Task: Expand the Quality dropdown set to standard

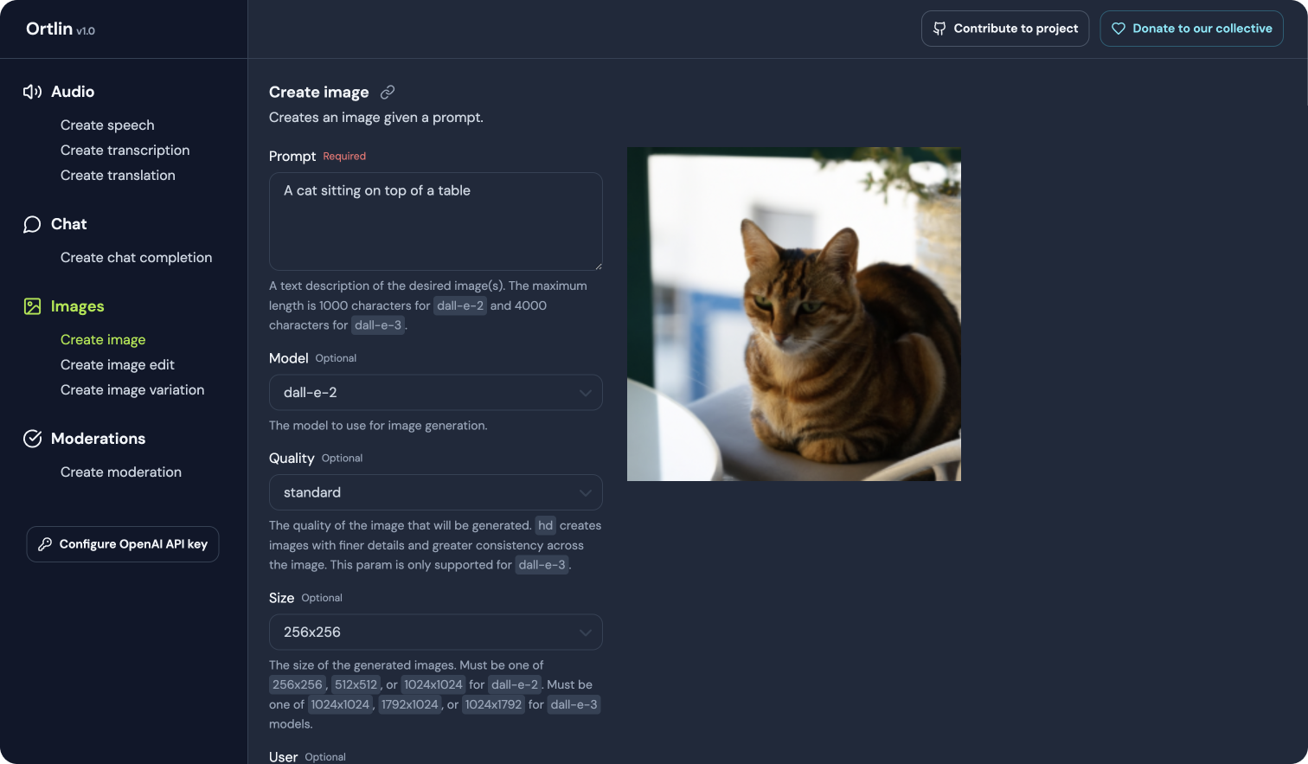Action: (436, 492)
